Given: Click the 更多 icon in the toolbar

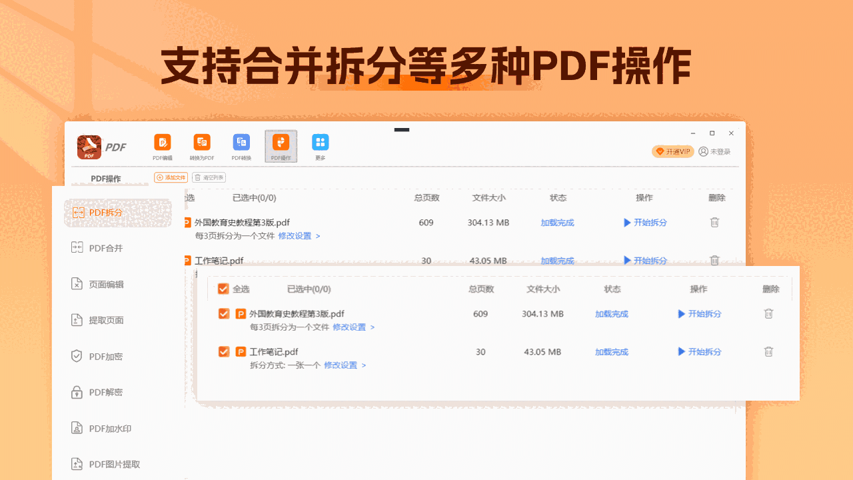Looking at the screenshot, I should (x=320, y=145).
